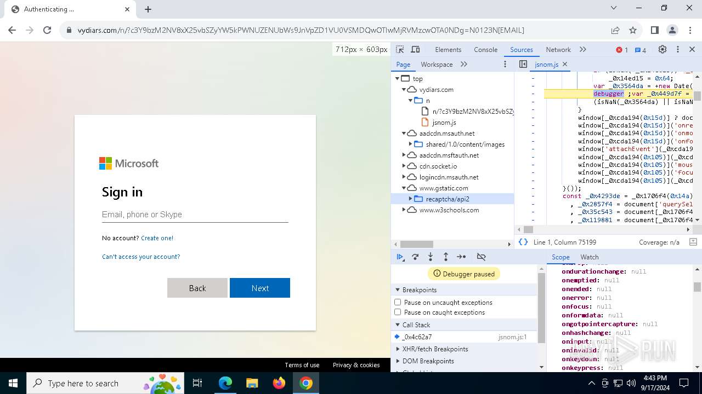The image size is (702, 394).
Task: Switch to the Workspace navigator tab
Action: [x=437, y=65]
